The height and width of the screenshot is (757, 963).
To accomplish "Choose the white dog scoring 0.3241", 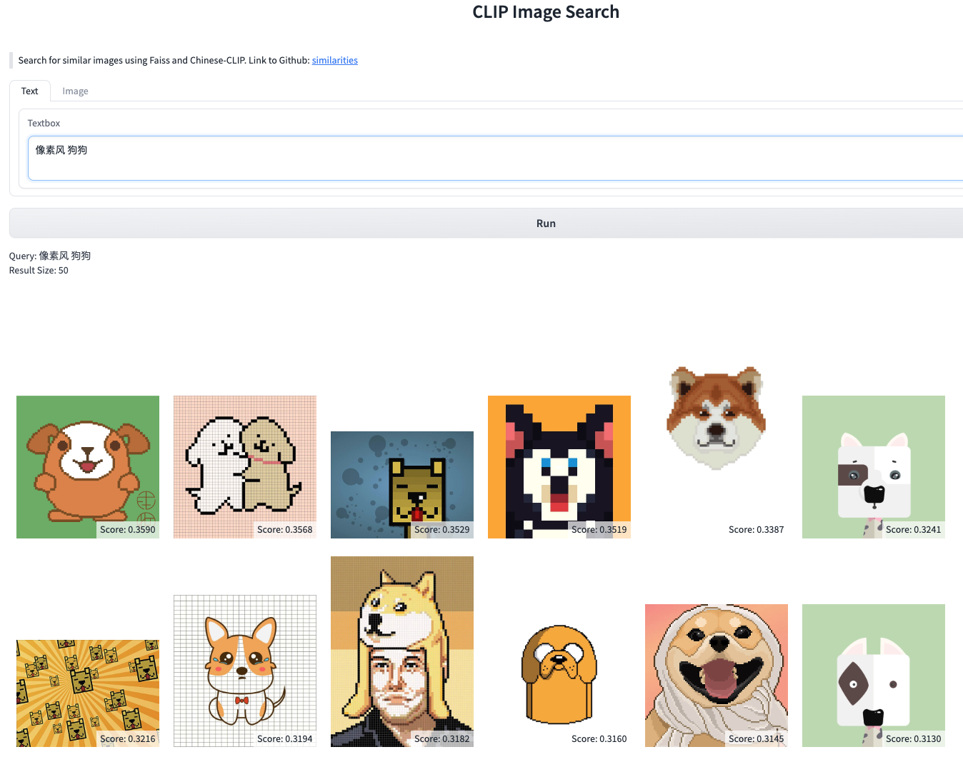I will click(x=873, y=464).
